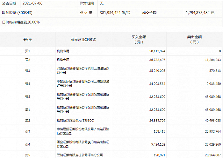Click the 卖出金额（元）column header
The image size is (223, 158).
(194, 39)
